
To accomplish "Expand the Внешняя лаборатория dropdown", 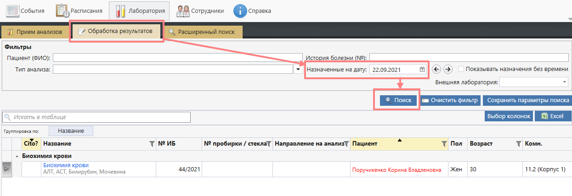I will (564, 82).
